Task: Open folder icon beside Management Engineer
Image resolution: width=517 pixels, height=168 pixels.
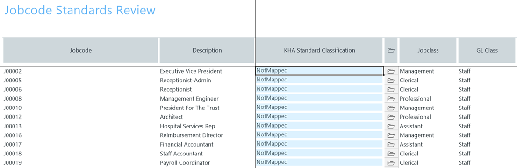Action: pos(391,99)
